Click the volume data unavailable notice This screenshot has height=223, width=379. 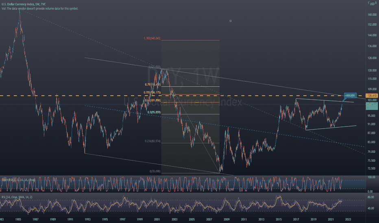(x=40, y=9)
